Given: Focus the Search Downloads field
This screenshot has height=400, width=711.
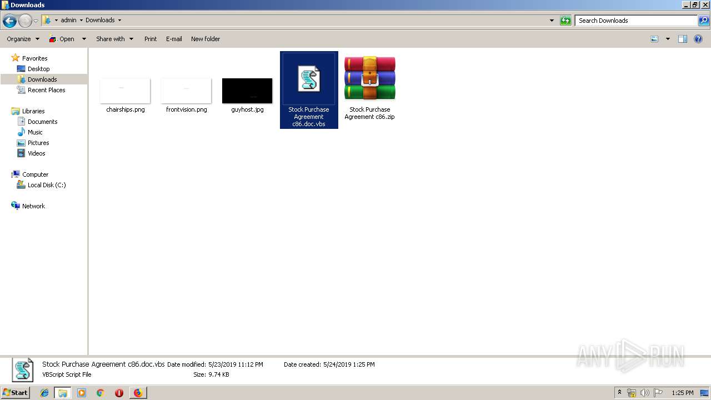Looking at the screenshot, I should (636, 21).
